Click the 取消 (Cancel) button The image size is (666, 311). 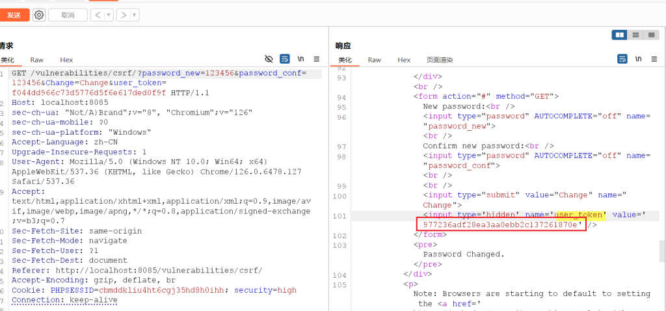(x=66, y=15)
